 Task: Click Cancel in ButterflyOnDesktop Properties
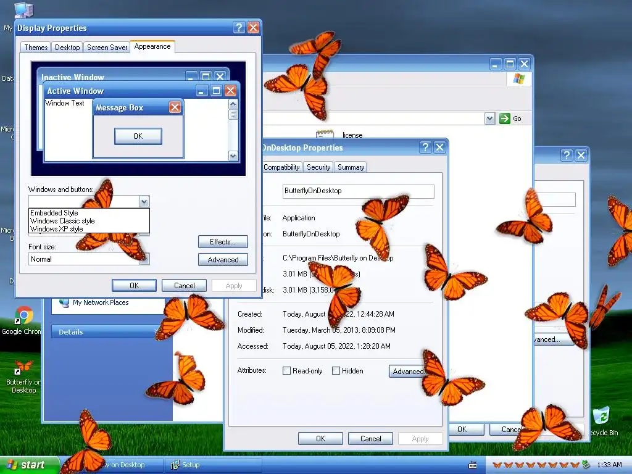(370, 439)
